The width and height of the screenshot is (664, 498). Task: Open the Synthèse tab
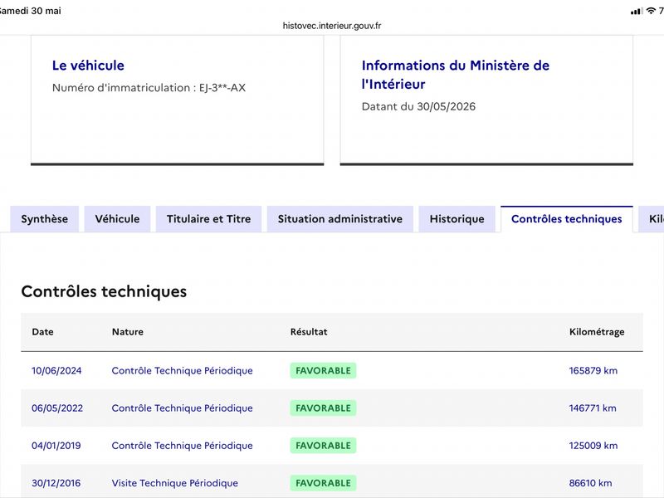(x=45, y=219)
